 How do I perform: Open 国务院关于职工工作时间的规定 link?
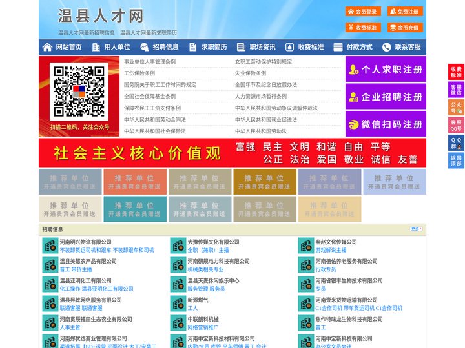click(160, 84)
